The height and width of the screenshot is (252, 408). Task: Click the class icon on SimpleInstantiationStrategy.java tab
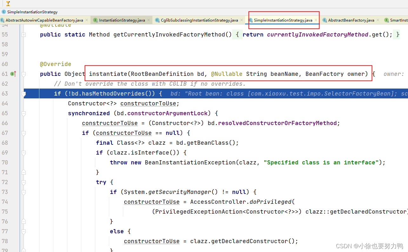250,20
